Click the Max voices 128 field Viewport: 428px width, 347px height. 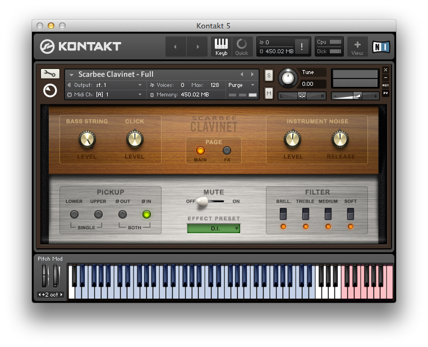pos(215,85)
